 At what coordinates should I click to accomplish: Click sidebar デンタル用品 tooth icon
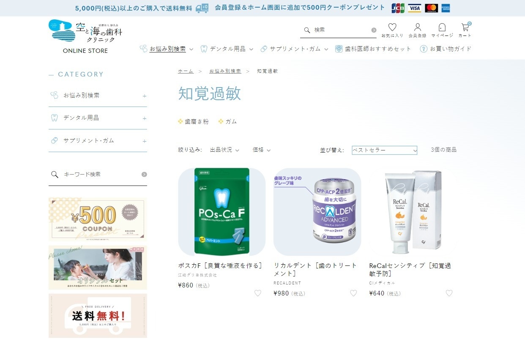[54, 118]
